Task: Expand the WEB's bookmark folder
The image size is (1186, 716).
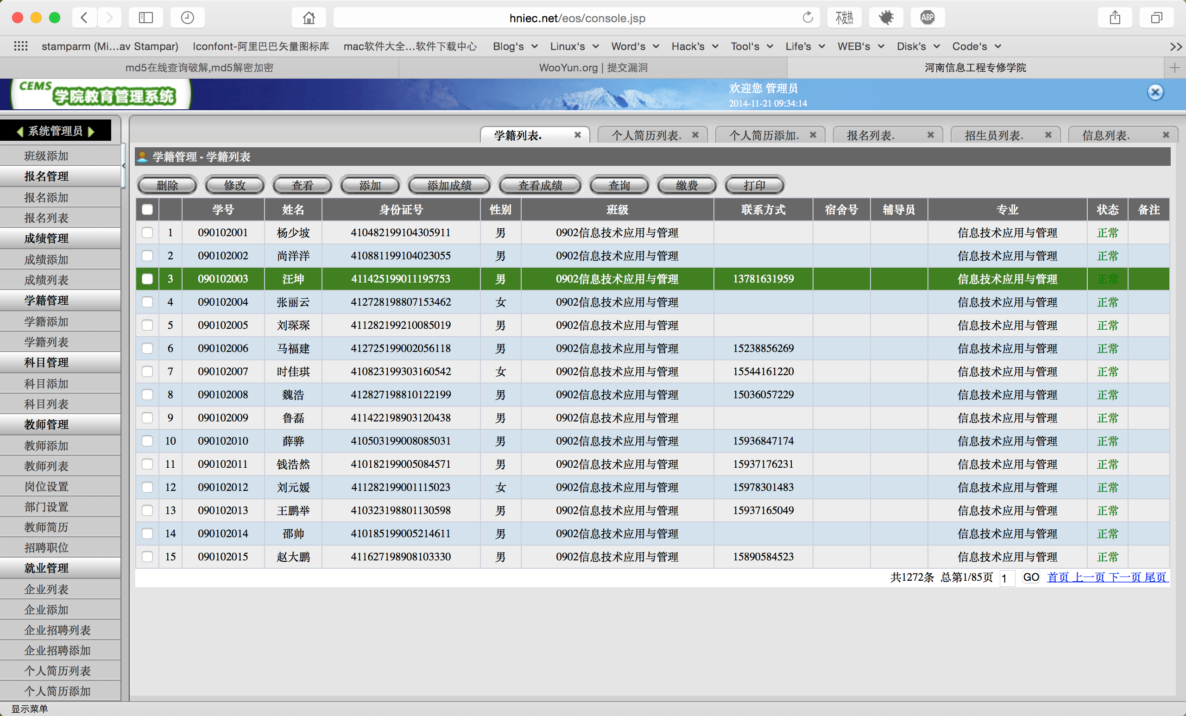Action: click(x=861, y=46)
